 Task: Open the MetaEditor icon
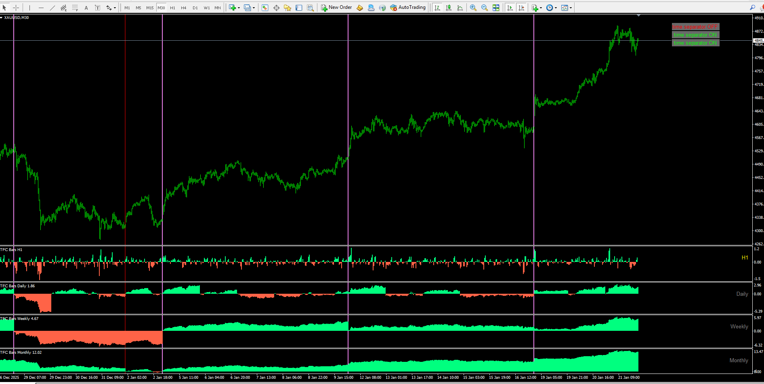(x=360, y=8)
